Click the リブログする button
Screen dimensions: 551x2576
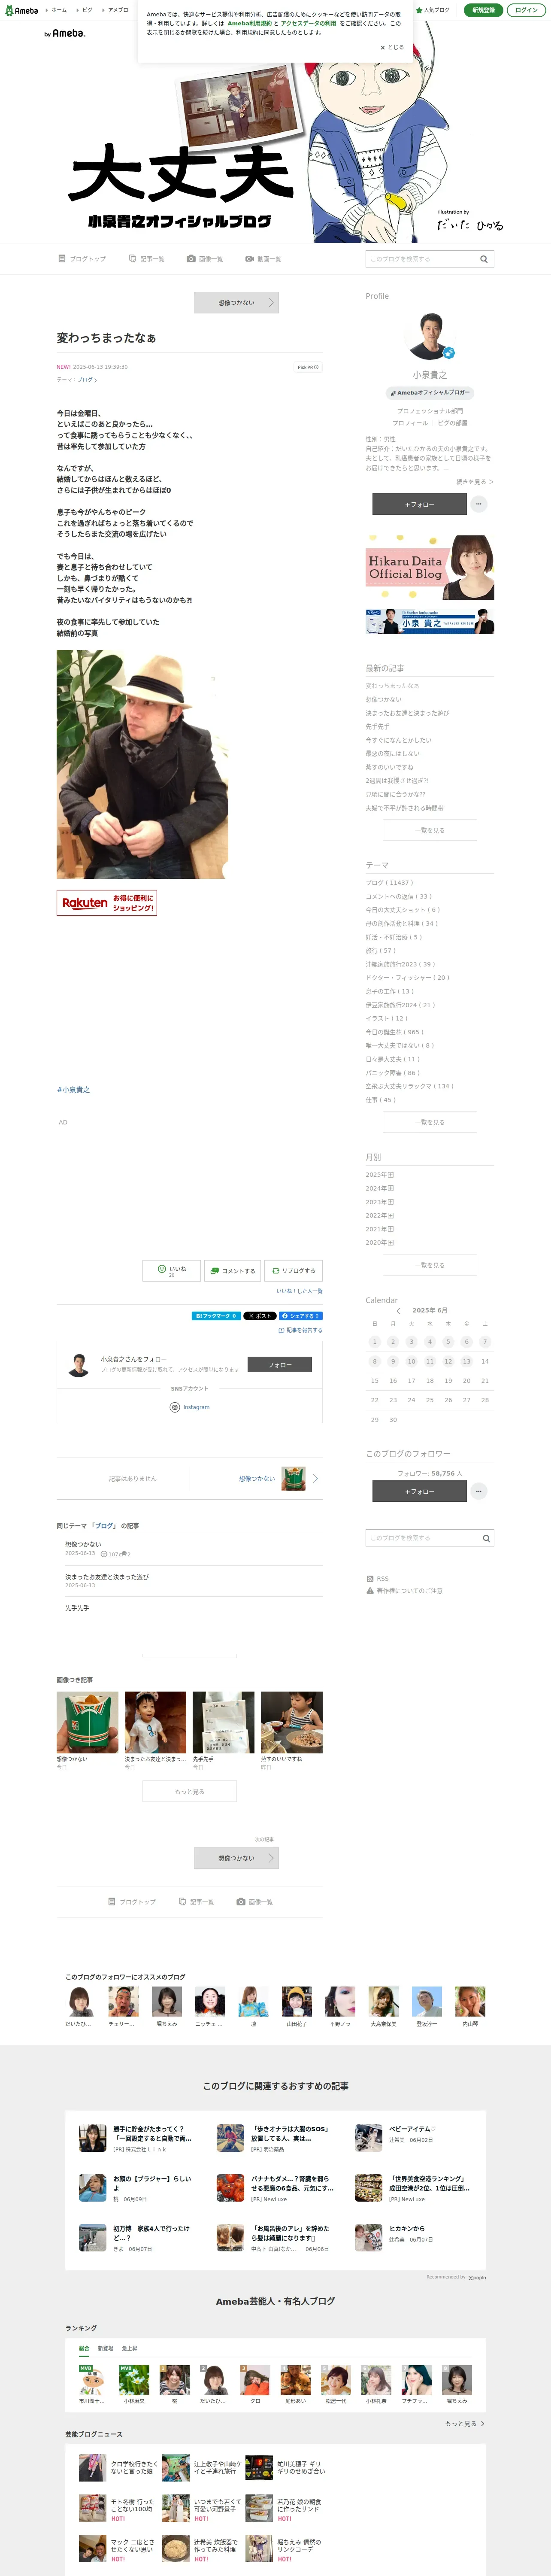[x=294, y=1270]
